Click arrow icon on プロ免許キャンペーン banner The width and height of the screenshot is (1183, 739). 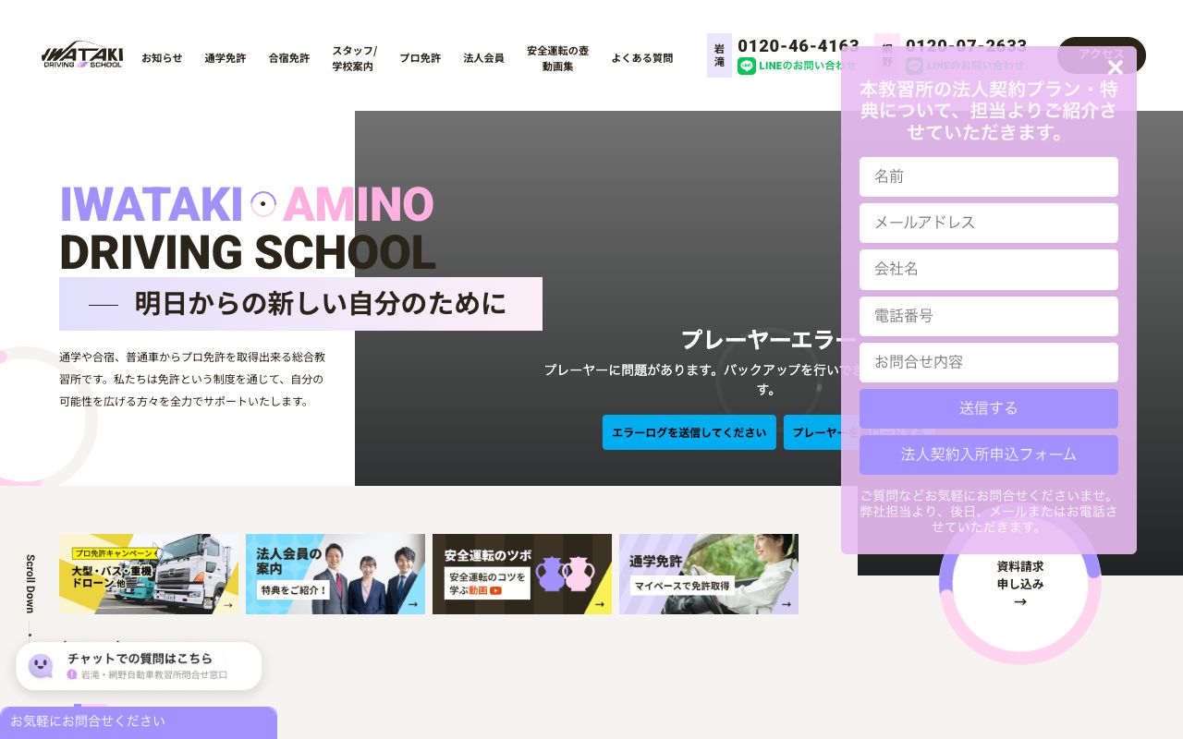pos(227,604)
